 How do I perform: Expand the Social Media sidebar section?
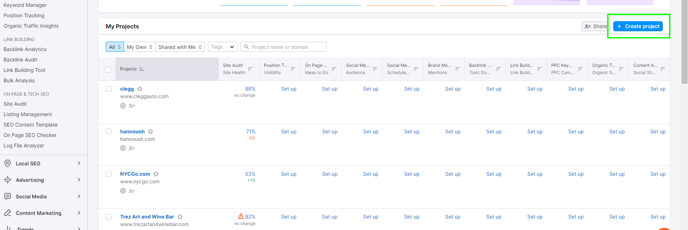(x=44, y=197)
